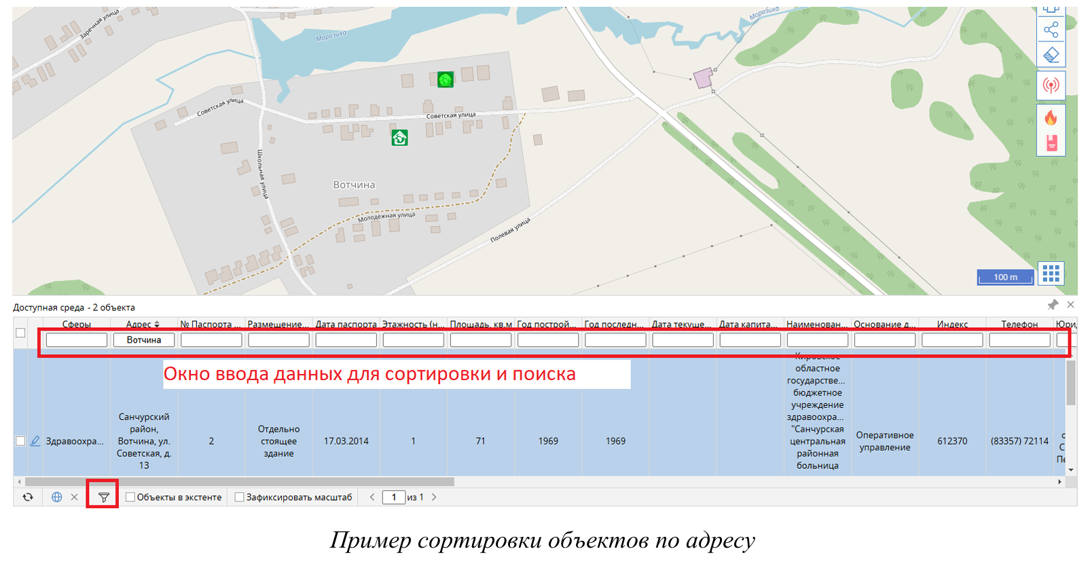Click the Адрес filter field containing Вотчина
This screenshot has height=568, width=1088.
[144, 340]
